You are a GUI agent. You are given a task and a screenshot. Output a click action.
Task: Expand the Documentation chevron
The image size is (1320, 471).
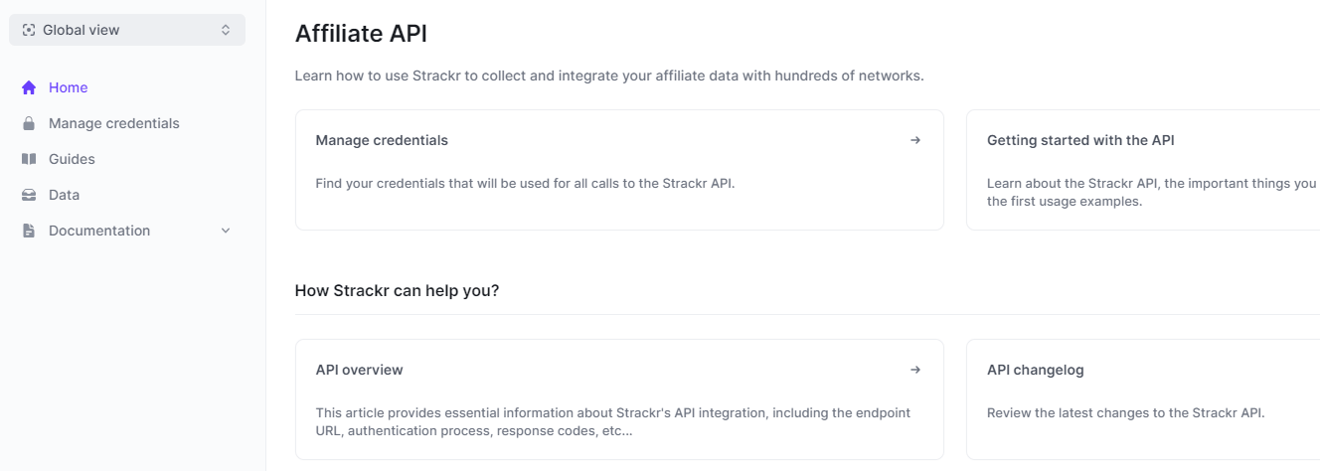[x=226, y=231]
